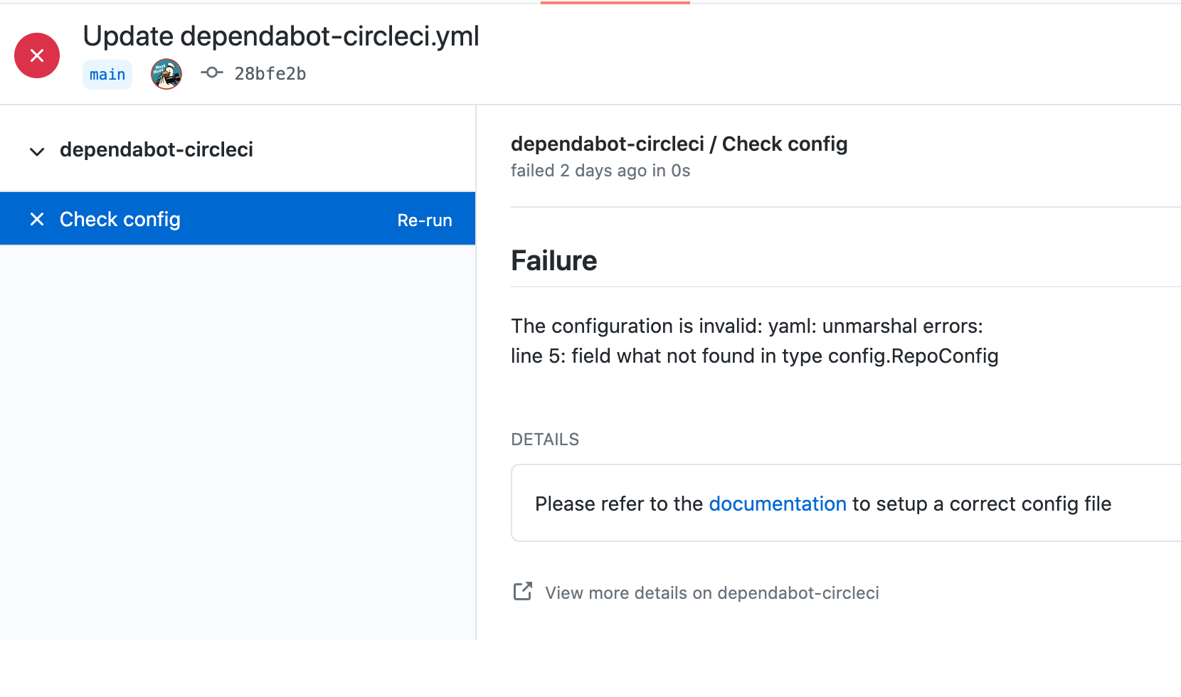Open commit hash 28bfe2b
This screenshot has width=1181, height=697.
pos(270,74)
